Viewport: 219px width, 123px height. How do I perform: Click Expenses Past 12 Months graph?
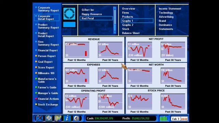point(77,76)
